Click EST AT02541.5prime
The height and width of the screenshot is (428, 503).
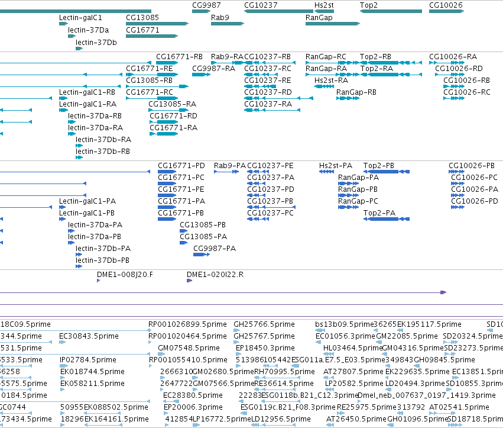point(459,407)
